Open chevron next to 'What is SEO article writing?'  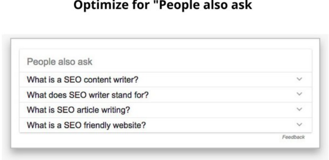299,109
